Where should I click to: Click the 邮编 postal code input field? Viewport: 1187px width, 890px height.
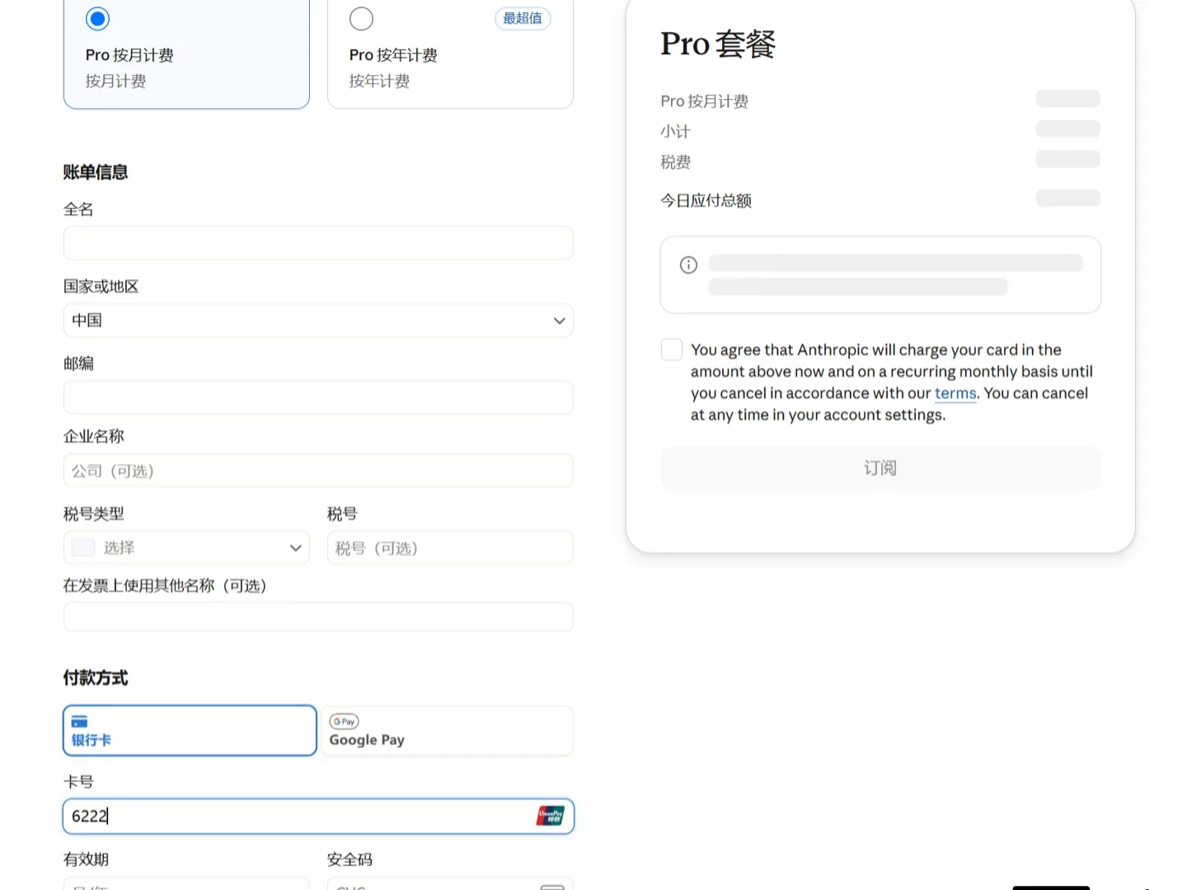tap(318, 397)
